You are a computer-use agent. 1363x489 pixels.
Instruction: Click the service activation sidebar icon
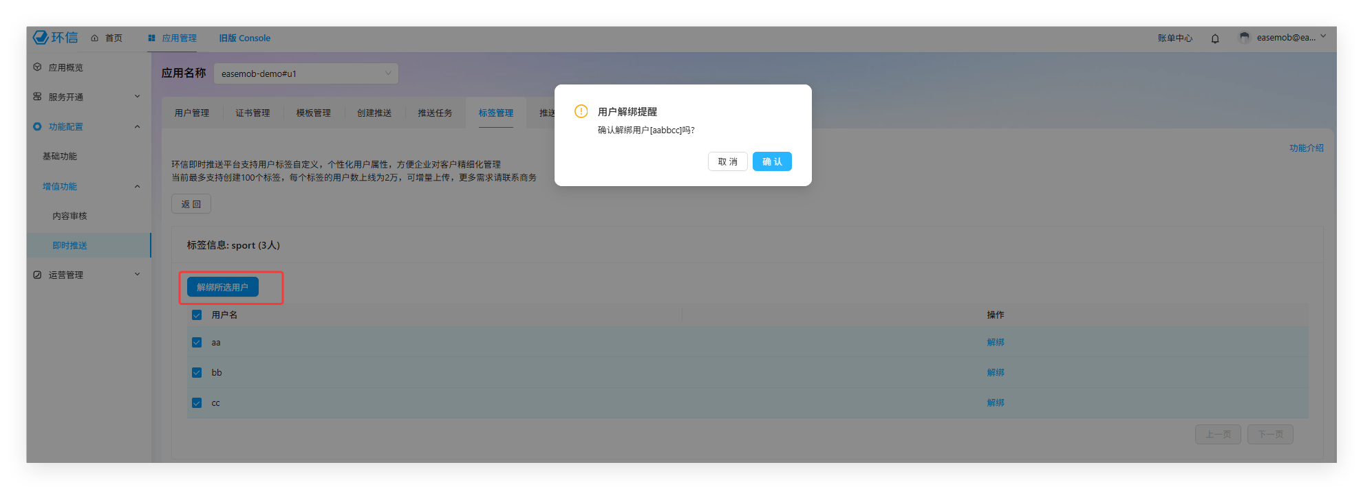(37, 97)
